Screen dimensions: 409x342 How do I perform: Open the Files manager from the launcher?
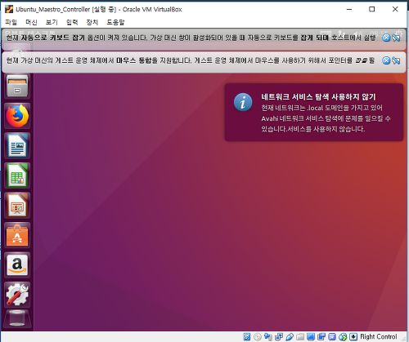[x=17, y=86]
